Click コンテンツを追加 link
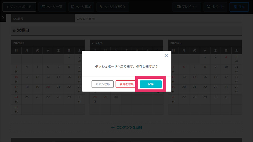 coord(126,127)
